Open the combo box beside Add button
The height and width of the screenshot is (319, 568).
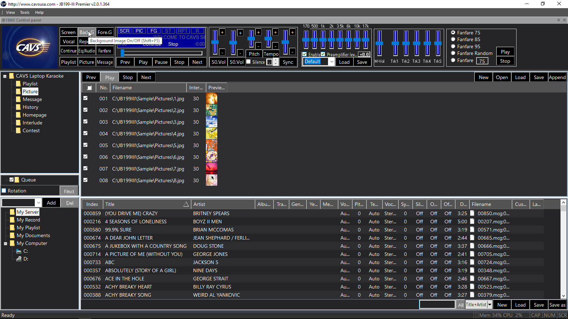(x=38, y=203)
